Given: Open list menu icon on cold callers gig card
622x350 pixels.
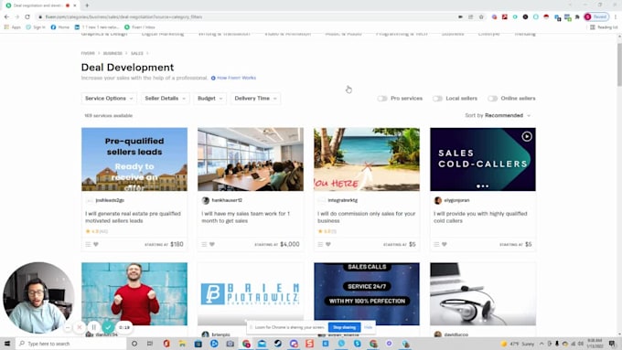Looking at the screenshot, I should pos(436,245).
